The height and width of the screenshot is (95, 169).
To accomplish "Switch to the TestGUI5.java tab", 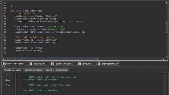I will [37, 64].
